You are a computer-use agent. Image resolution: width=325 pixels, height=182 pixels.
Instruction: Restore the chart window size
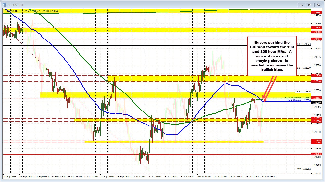[x=309, y=5]
